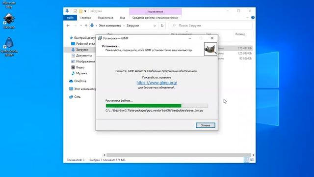Image resolution: width=314 pixels, height=177 pixels.
Task: Switch to details view icon in status bar
Action: click(x=246, y=160)
